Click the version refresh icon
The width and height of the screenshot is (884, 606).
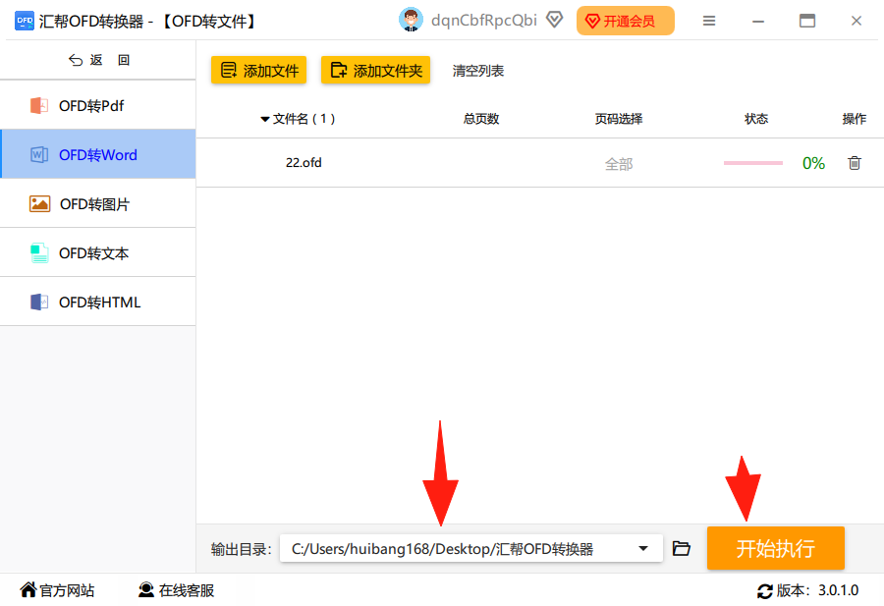[x=764, y=591]
